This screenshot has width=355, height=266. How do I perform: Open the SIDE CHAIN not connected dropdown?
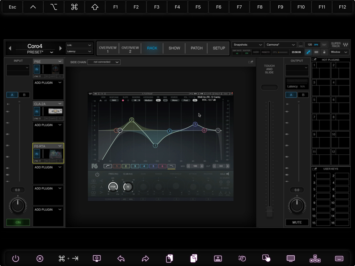104,62
